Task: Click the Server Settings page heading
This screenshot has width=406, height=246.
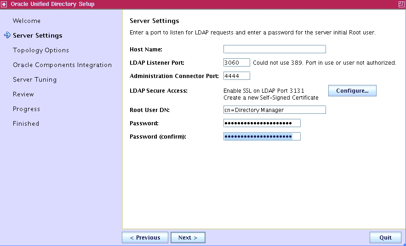Action: click(154, 21)
